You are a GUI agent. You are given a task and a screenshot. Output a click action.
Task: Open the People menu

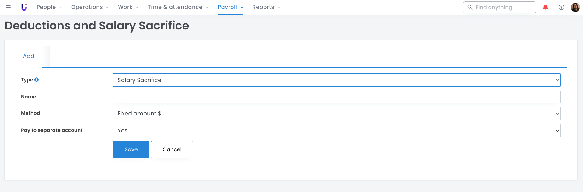tap(49, 7)
